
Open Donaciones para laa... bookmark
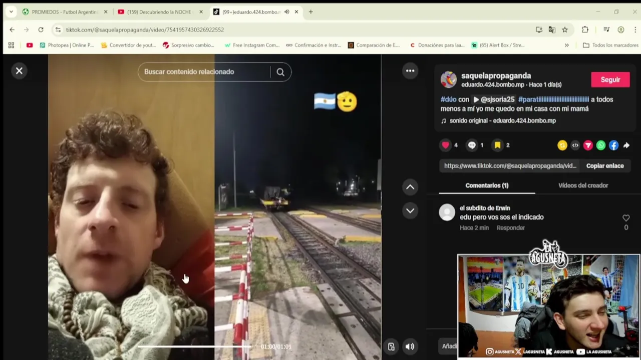coord(437,45)
